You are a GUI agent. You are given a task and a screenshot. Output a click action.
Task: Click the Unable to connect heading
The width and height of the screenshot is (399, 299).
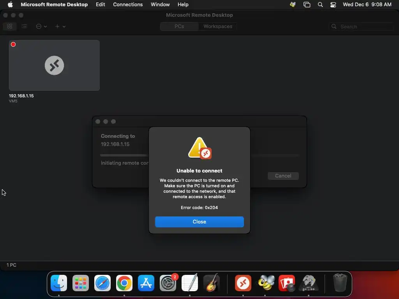pyautogui.click(x=199, y=171)
